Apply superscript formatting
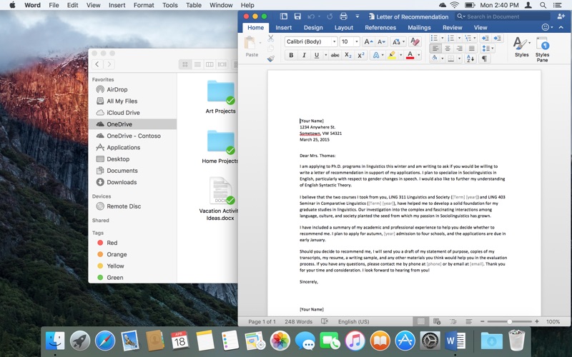Screen dimensions: 572x357 [361, 55]
